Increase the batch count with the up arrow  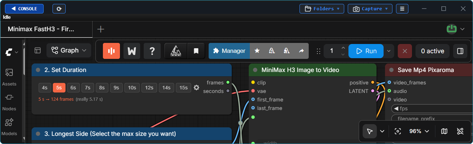pos(343,48)
